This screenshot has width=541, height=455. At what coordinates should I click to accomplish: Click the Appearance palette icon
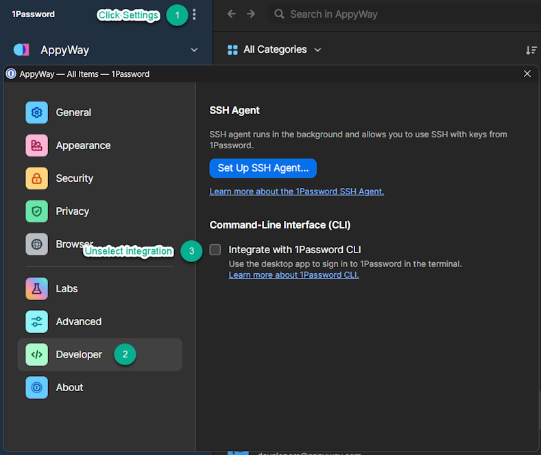[x=36, y=145]
